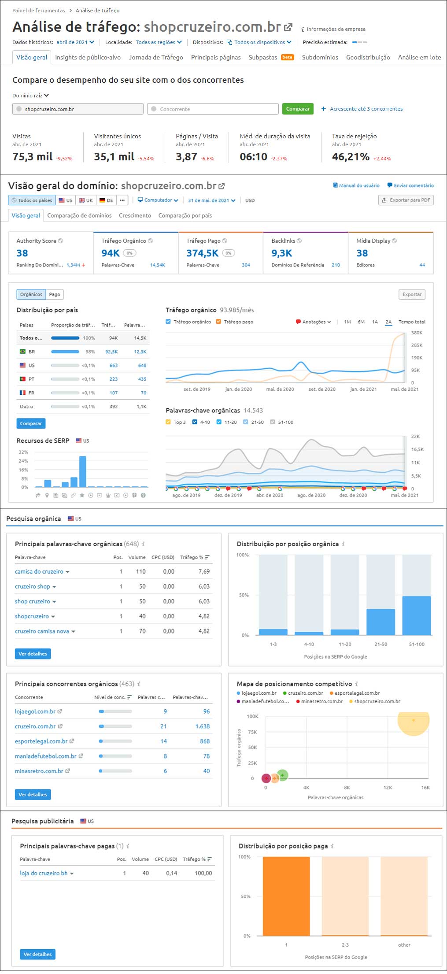Switch to Jornada de Tráfego tab
This screenshot has height=974, width=447.
156,57
